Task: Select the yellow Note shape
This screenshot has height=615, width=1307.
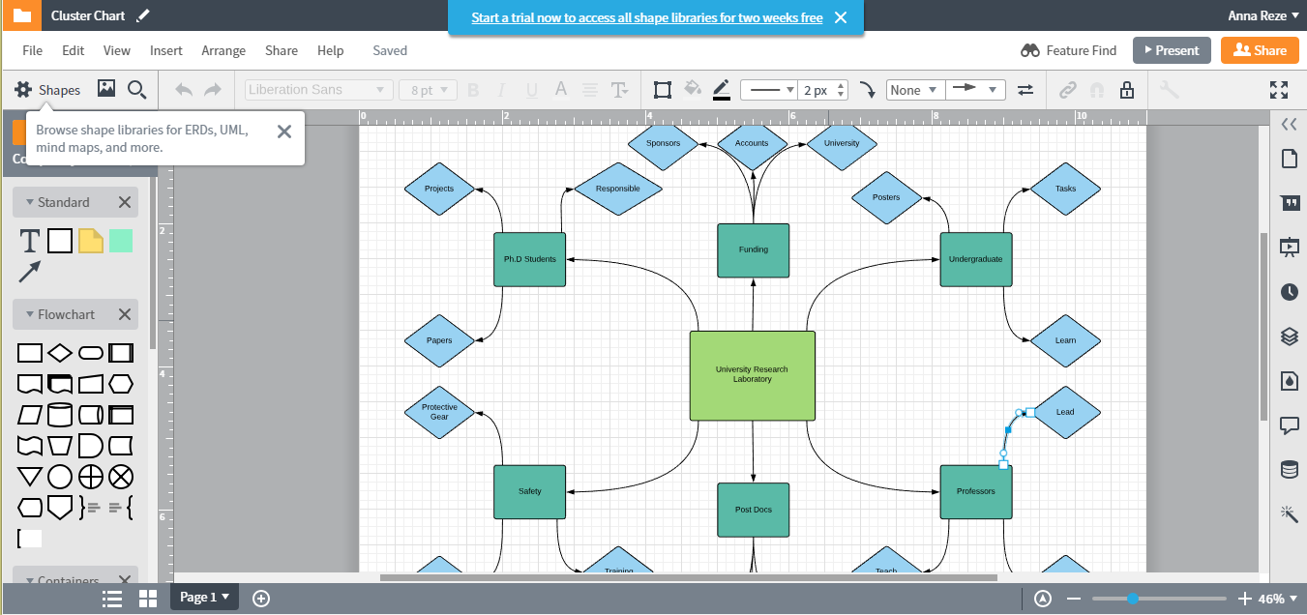Action: 91,241
